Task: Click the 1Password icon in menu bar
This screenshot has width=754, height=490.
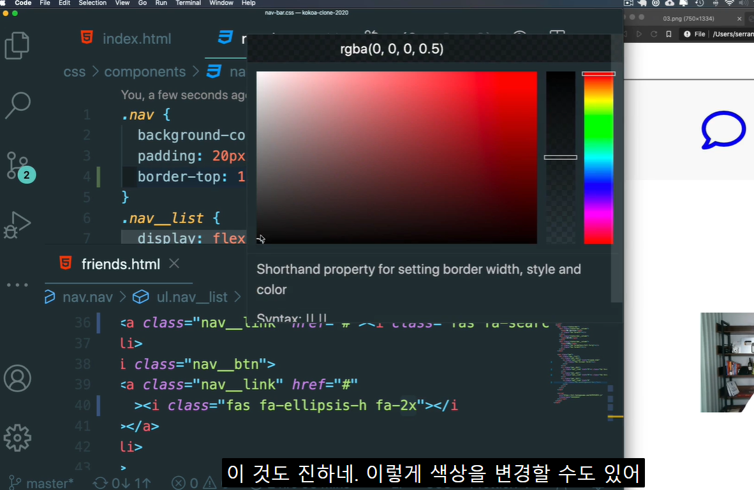Action: (655, 3)
